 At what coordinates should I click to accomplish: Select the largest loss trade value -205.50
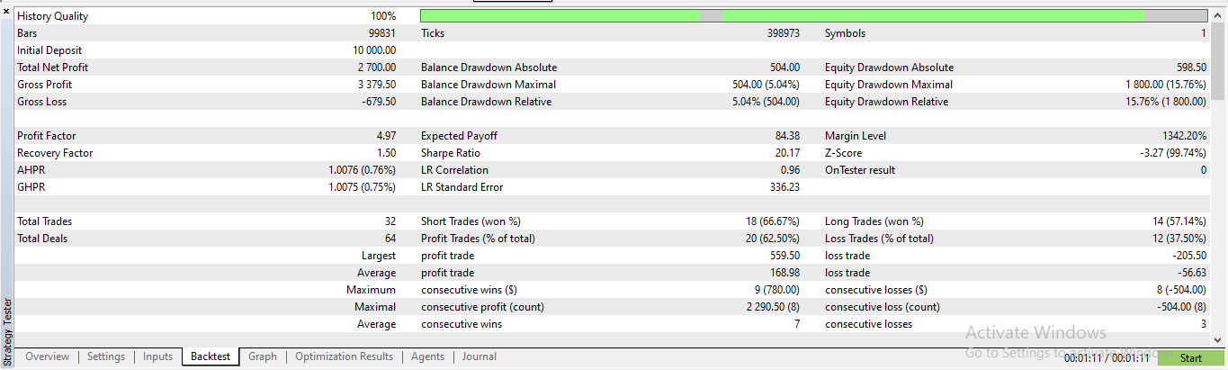(x=1188, y=256)
